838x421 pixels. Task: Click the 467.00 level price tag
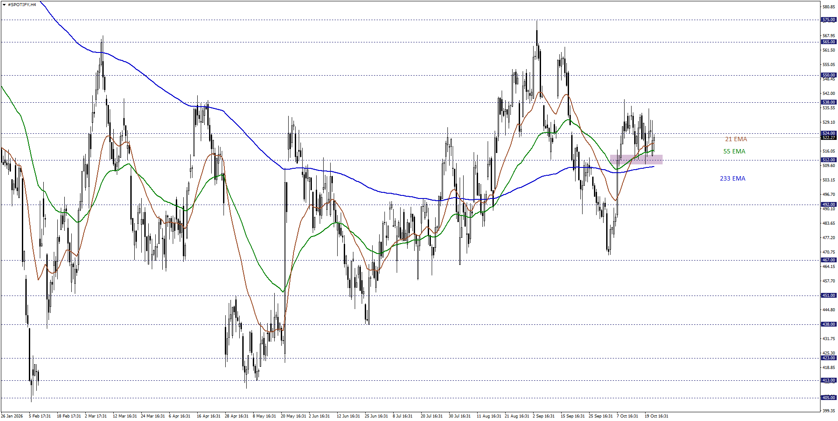click(829, 260)
